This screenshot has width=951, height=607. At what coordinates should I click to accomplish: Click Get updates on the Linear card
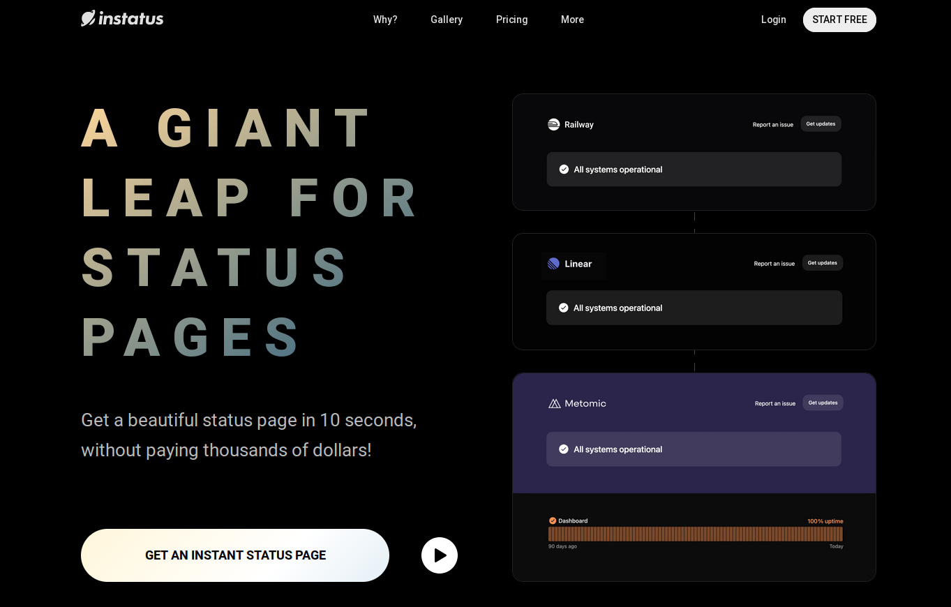(822, 263)
